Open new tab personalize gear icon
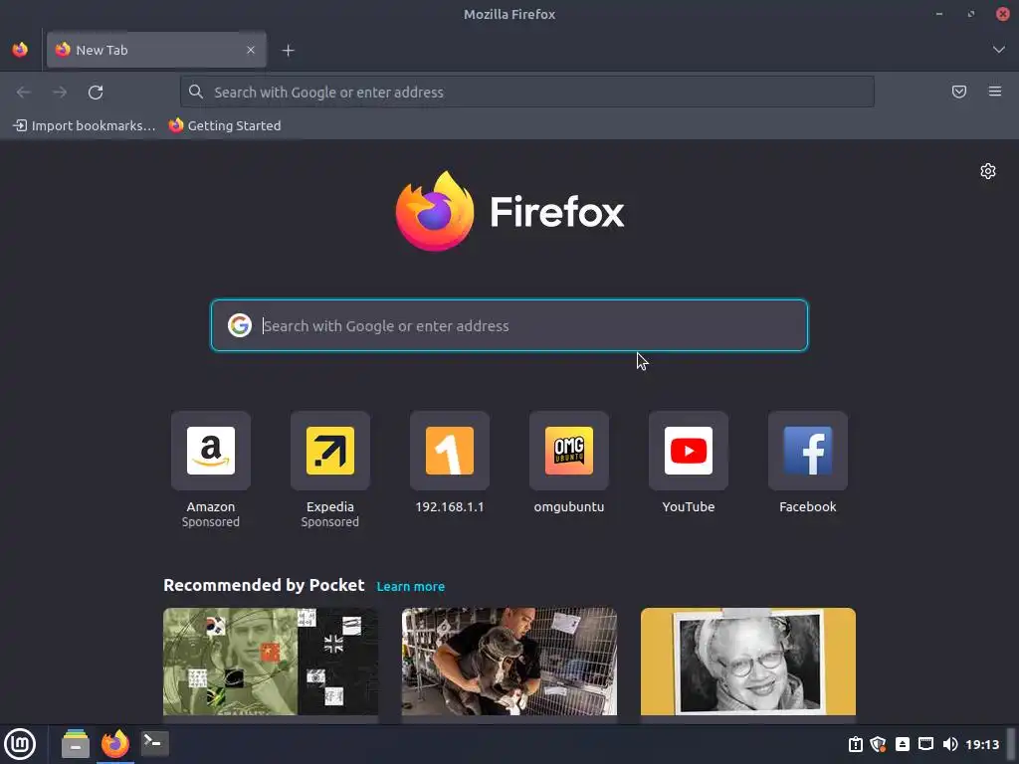 988,171
